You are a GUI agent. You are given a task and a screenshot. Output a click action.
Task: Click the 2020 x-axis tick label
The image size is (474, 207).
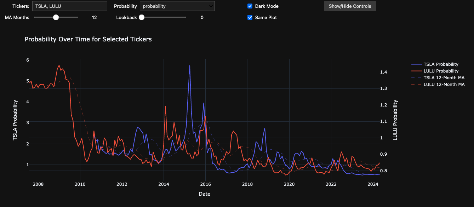[x=289, y=184]
